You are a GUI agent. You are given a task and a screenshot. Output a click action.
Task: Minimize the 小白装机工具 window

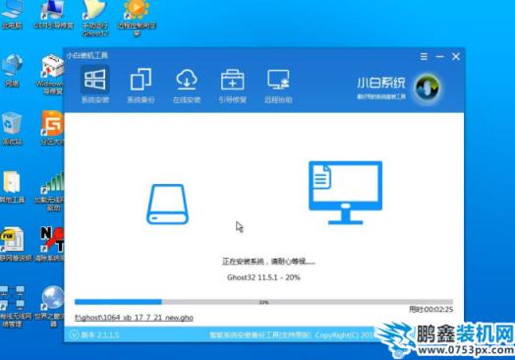tap(439, 56)
